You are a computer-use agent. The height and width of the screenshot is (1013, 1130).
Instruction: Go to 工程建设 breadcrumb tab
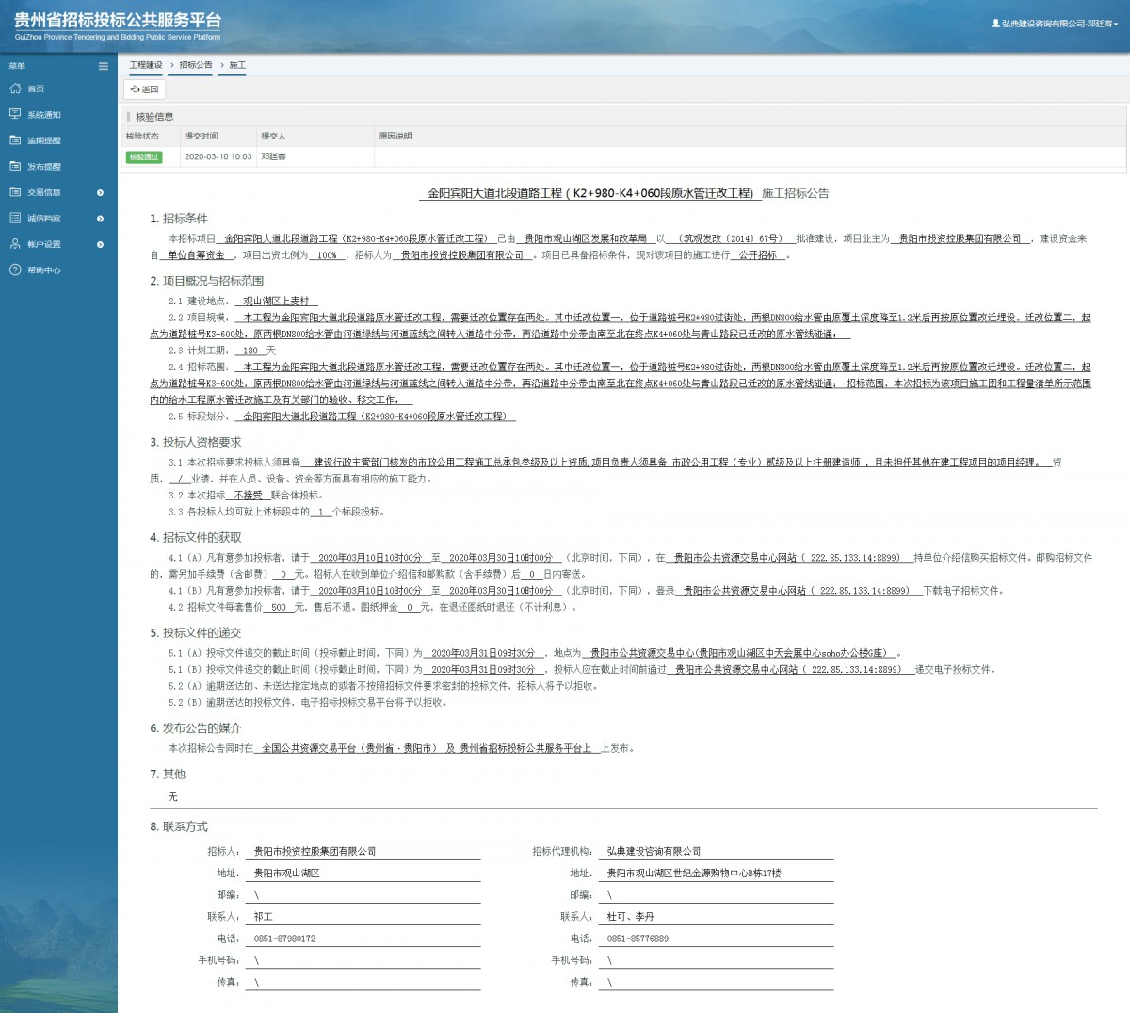click(146, 65)
